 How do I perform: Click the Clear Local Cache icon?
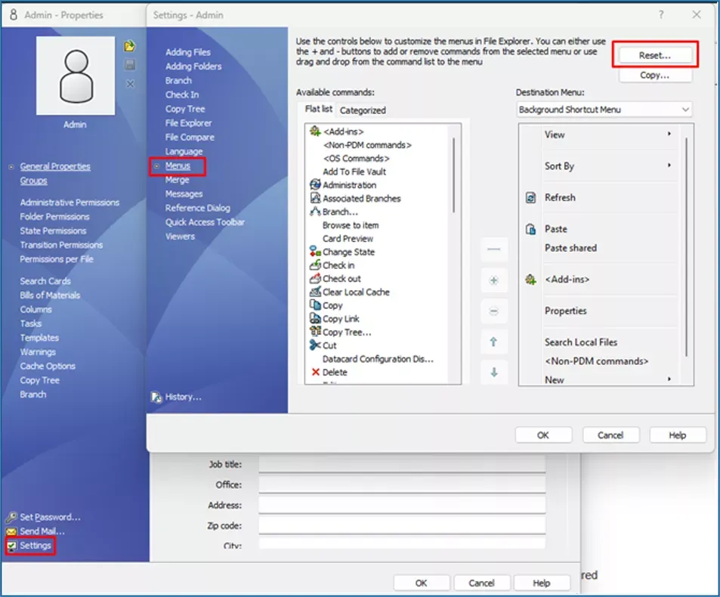(x=315, y=292)
